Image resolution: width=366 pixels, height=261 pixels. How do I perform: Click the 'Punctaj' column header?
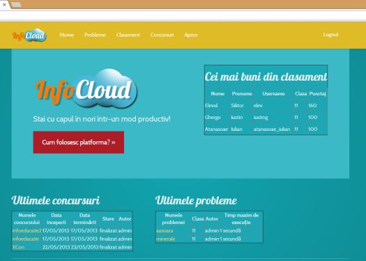point(317,94)
